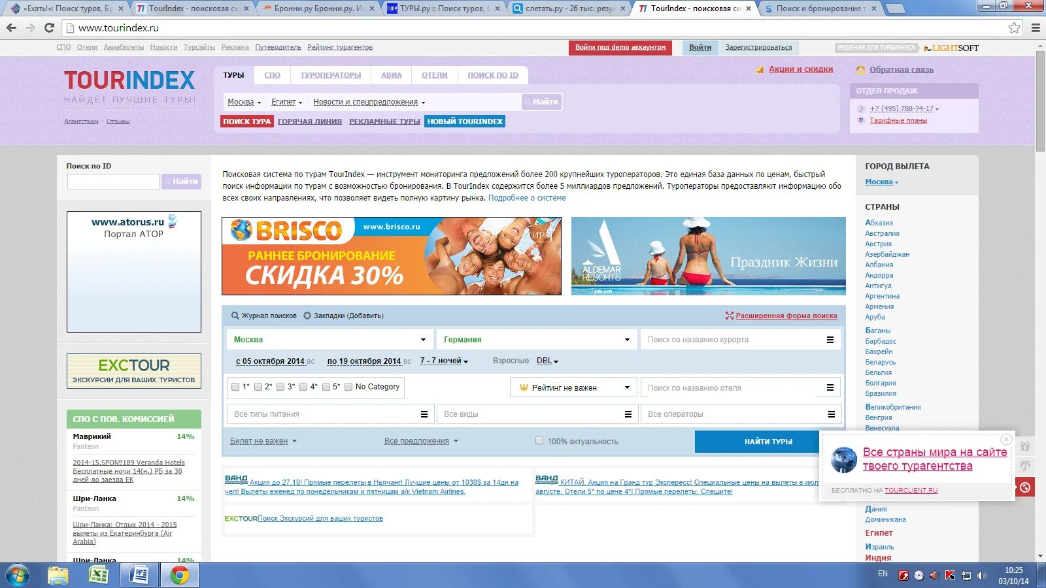The width and height of the screenshot is (1046, 588).
Task: Click the browser back arrow
Action: 11,27
